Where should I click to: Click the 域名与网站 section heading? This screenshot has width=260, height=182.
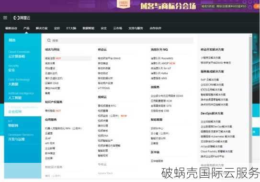click(x=52, y=49)
